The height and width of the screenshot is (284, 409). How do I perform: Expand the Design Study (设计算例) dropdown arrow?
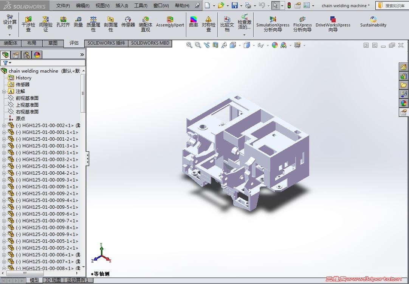10,35
